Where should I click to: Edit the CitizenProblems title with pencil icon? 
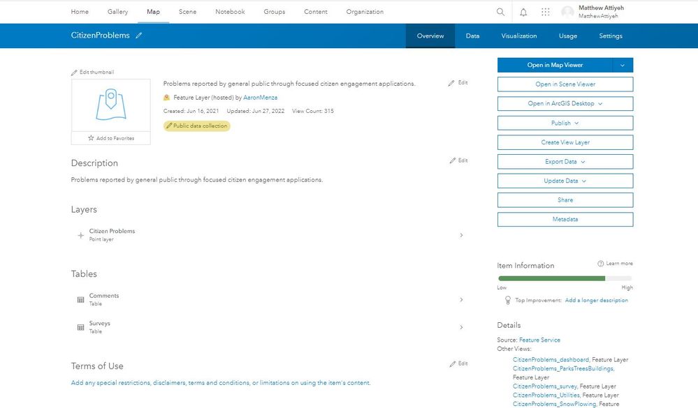139,35
